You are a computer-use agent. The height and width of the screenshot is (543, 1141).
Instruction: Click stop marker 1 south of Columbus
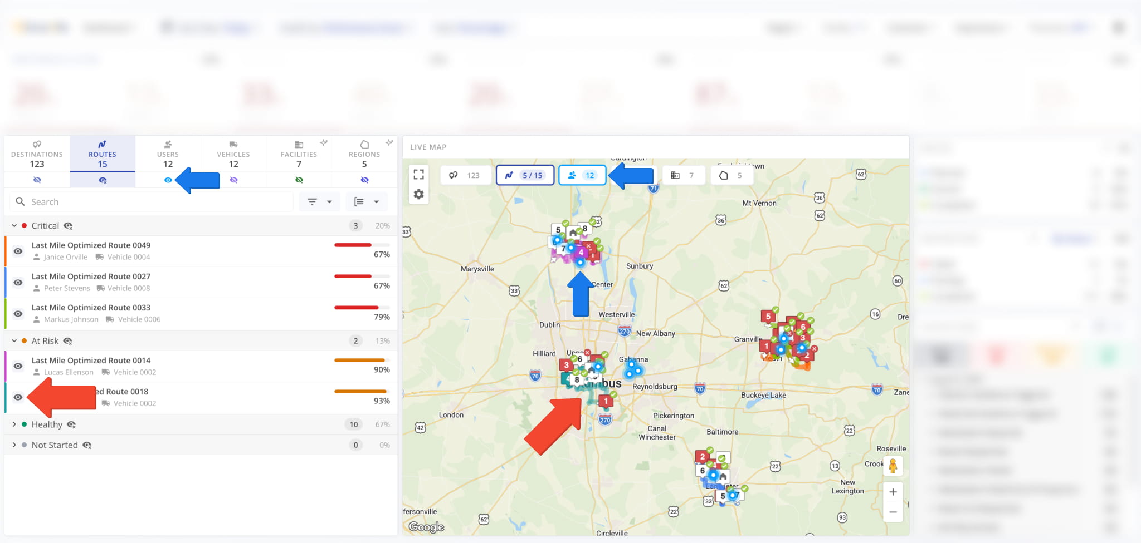606,401
